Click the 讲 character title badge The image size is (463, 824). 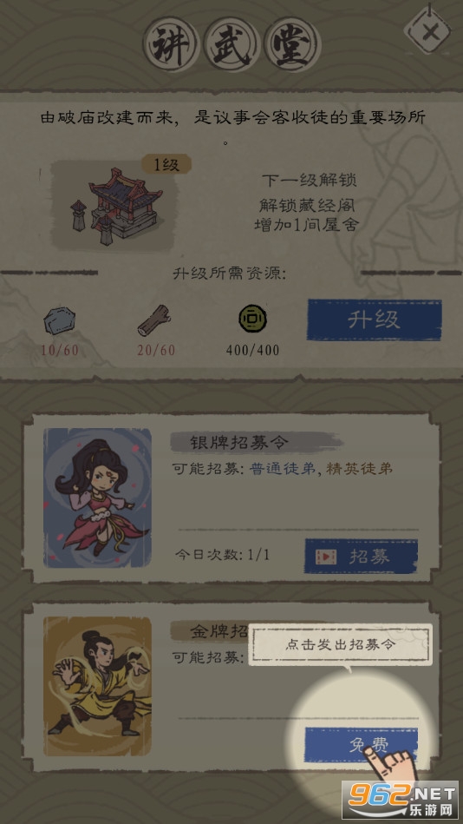click(x=171, y=44)
